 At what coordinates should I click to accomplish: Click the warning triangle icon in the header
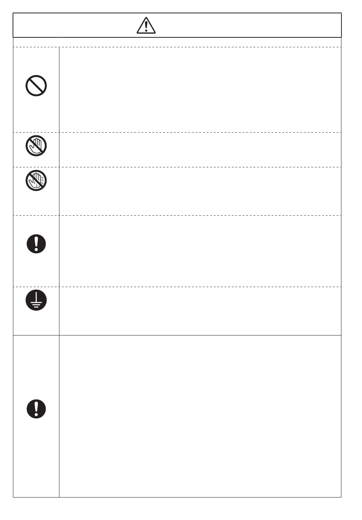tap(147, 26)
